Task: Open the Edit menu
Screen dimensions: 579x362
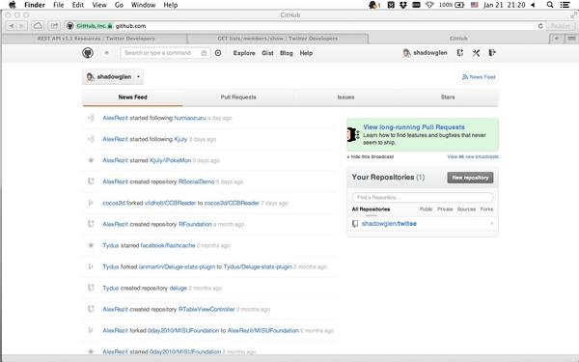Action: 78,5
